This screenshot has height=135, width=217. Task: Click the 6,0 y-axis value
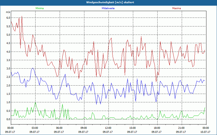click(8, 18)
